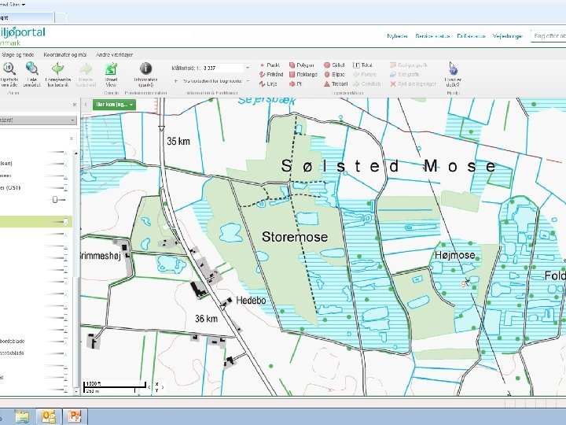The width and height of the screenshot is (566, 425).
Task: Click the 'Storemose' map label
Action: (295, 237)
